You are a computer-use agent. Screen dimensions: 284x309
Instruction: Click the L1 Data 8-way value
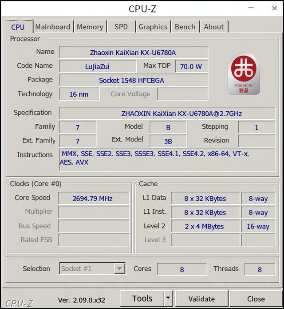(x=258, y=198)
